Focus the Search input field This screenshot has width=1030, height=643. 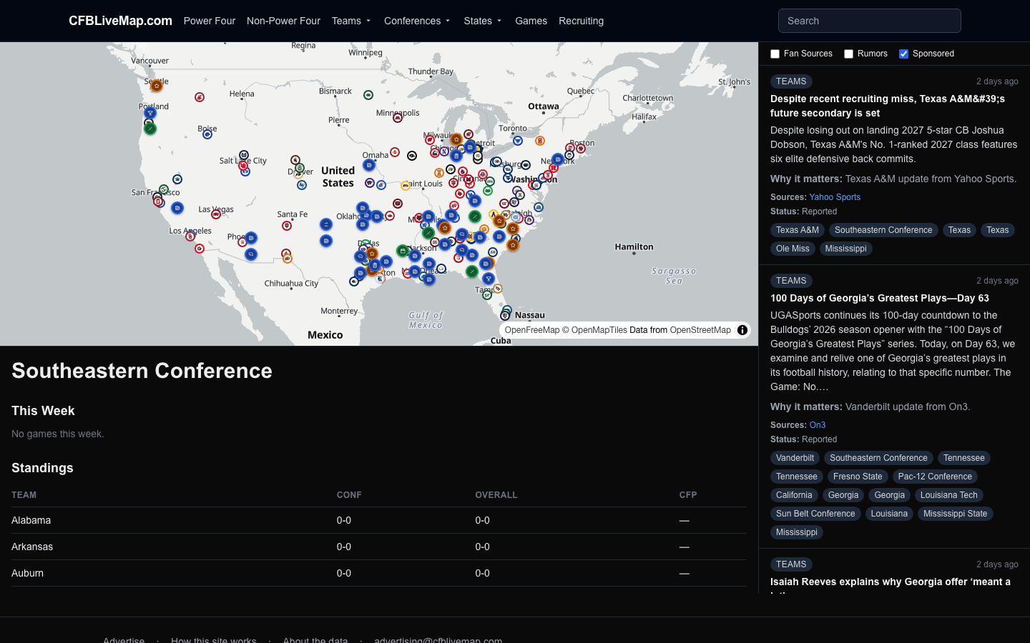pyautogui.click(x=869, y=21)
